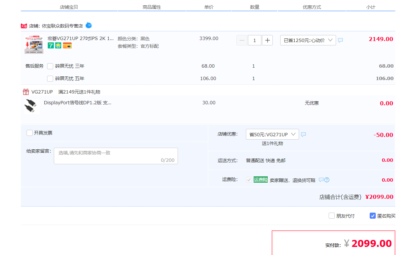The height and width of the screenshot is (255, 405).
Task: Click the red gift box icon next to VG271UP
Action: 26,92
